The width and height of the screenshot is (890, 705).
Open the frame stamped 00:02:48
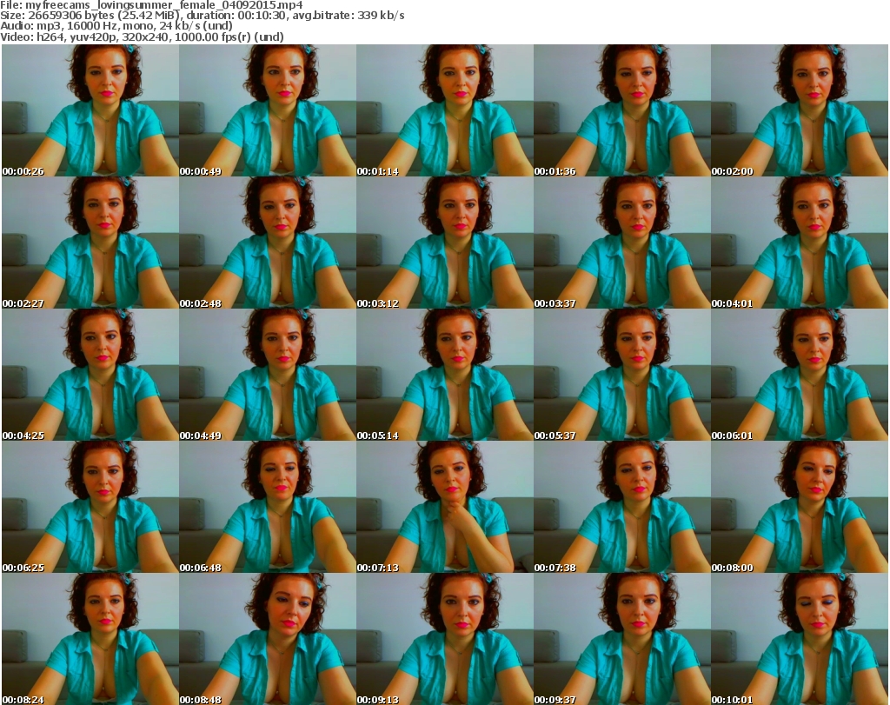tap(268, 243)
